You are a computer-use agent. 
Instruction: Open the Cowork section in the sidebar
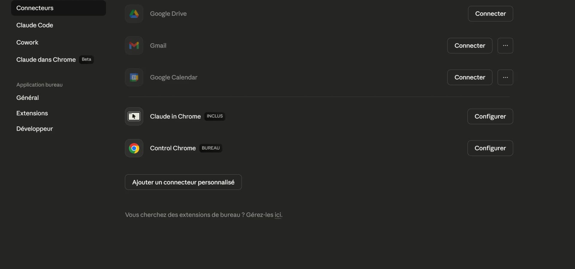[x=27, y=42]
